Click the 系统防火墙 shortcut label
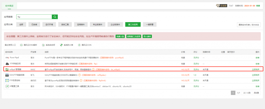265x109 pixels. [x=68, y=45]
